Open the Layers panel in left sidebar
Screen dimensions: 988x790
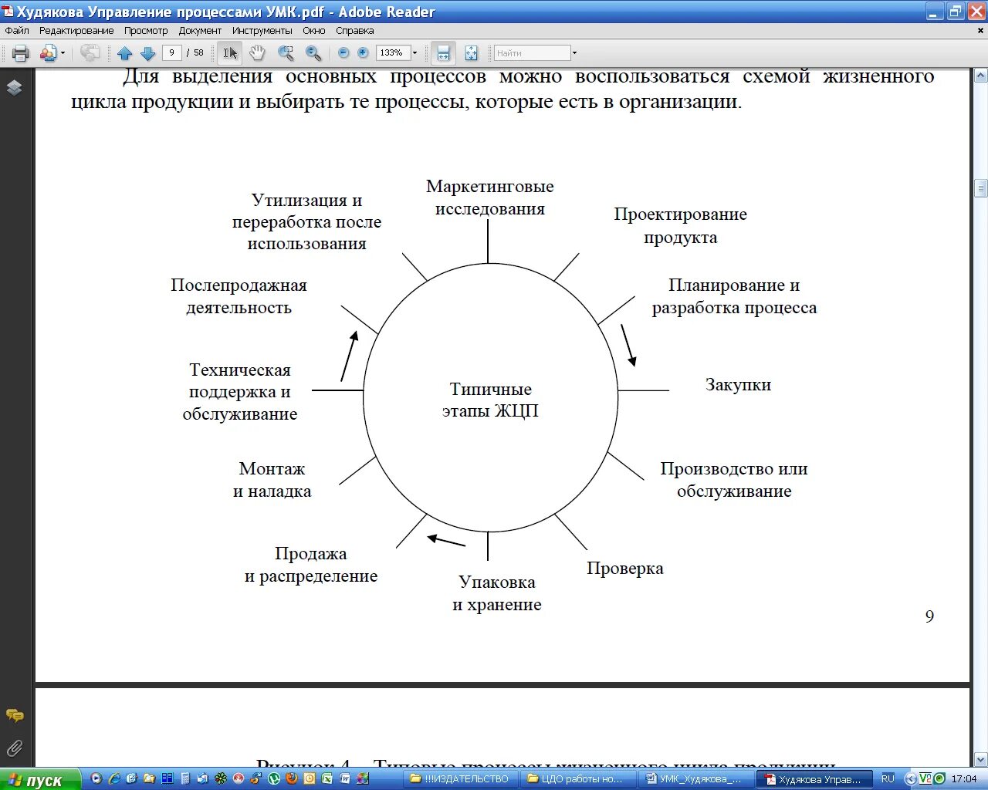point(14,87)
